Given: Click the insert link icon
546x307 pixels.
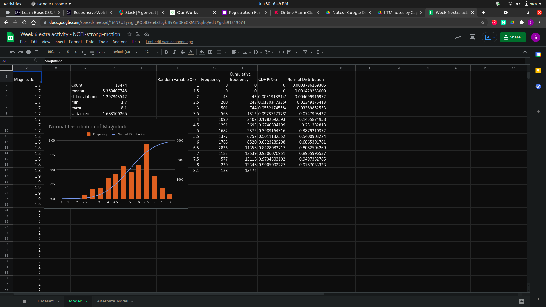Looking at the screenshot, I should click(281, 52).
